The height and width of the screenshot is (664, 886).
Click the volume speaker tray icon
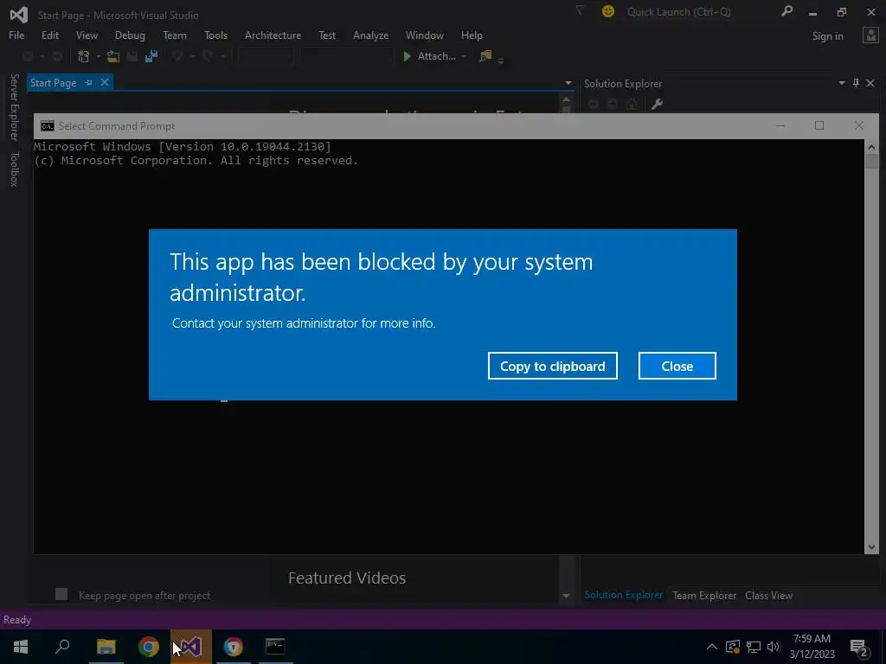tap(774, 647)
